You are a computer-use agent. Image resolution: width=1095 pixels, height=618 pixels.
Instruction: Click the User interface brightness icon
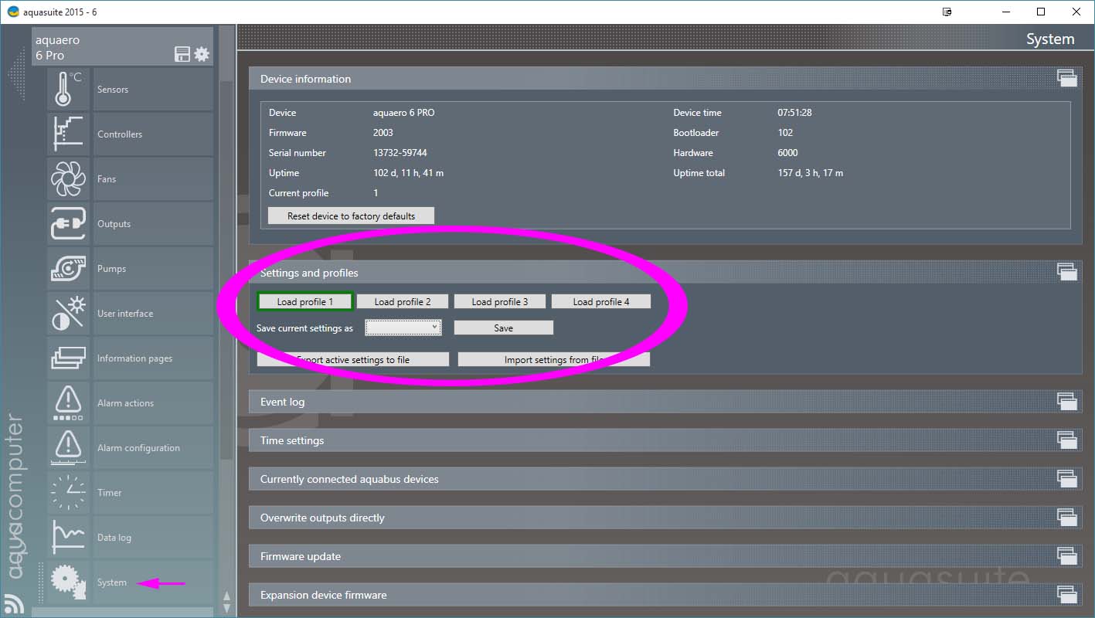pos(68,314)
